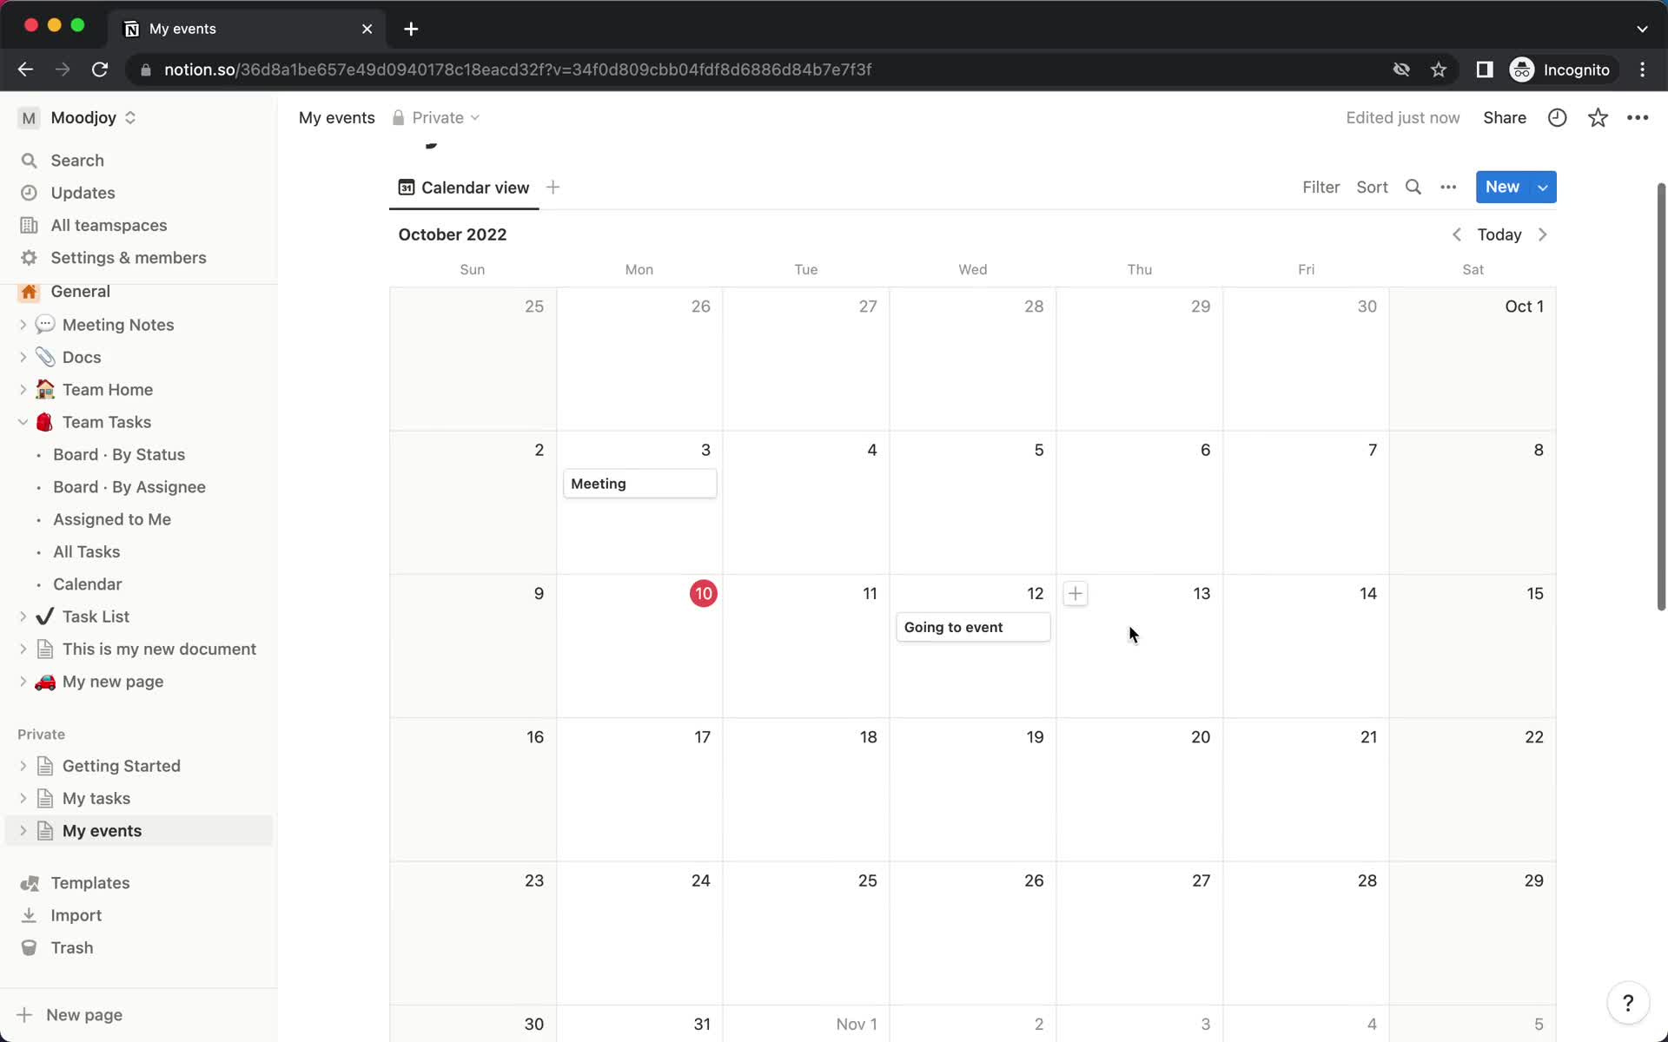Click the page history clock icon
Screen dimensions: 1668x1042
1558,116
